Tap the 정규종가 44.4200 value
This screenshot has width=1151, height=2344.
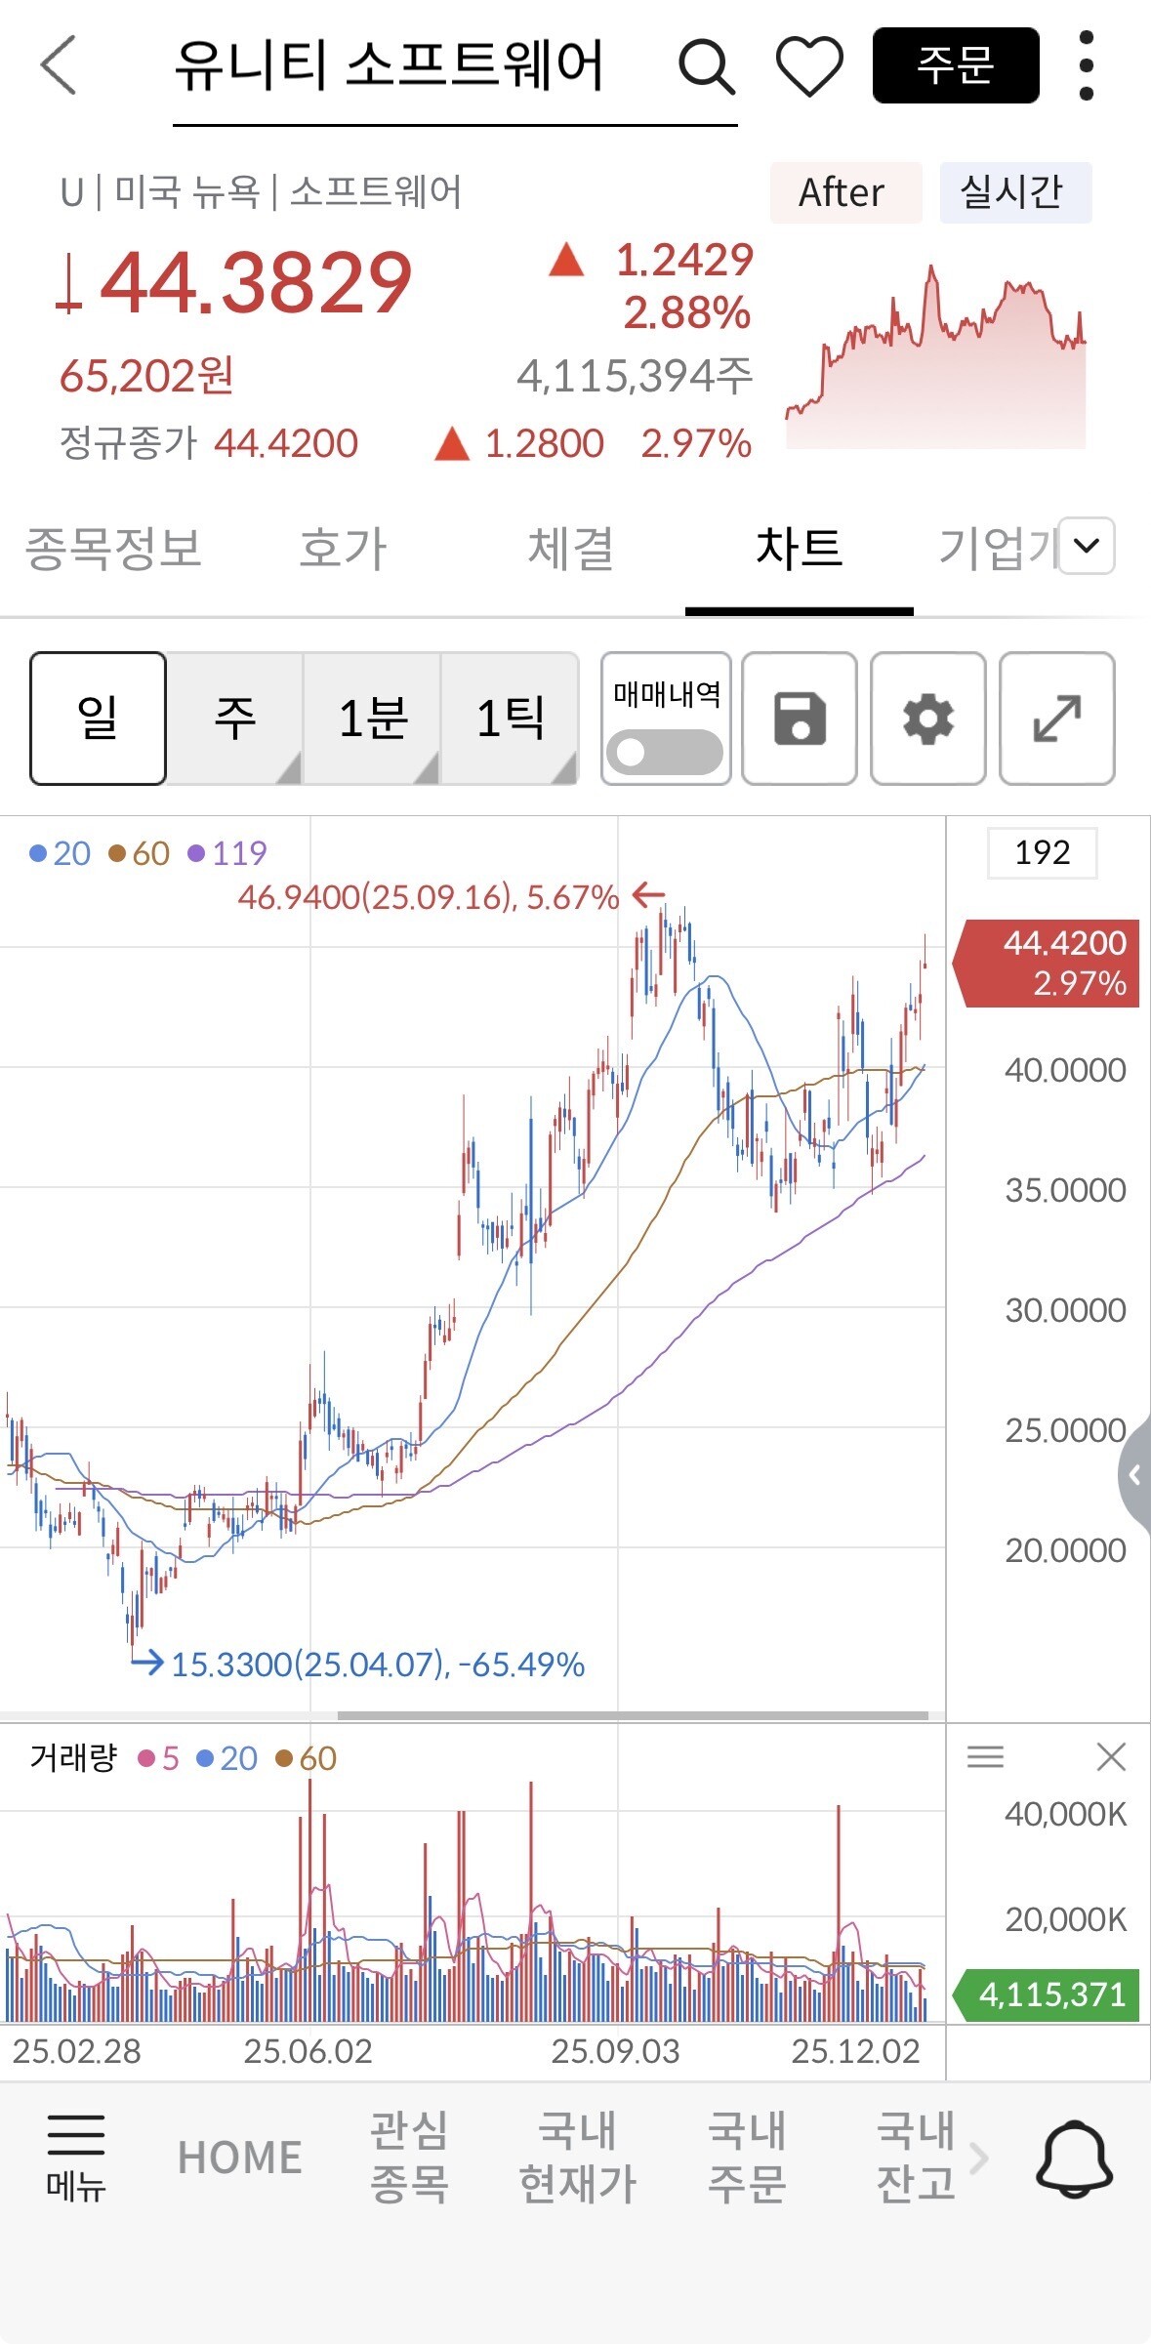(286, 444)
